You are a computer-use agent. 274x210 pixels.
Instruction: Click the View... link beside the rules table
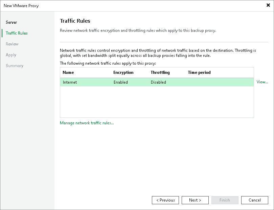pos(262,82)
